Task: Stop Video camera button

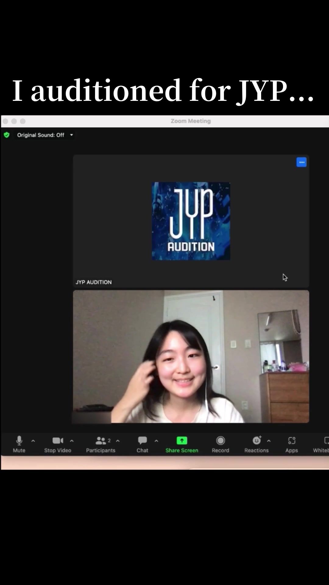Action: tap(58, 444)
